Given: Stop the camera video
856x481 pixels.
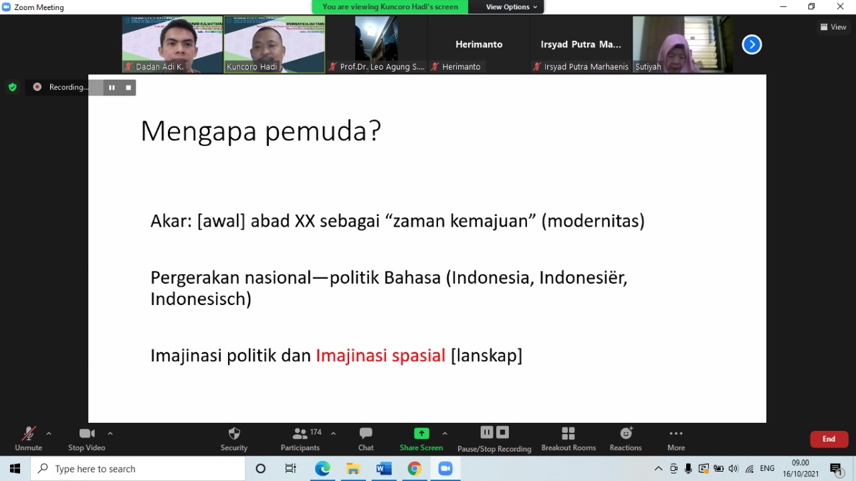Looking at the screenshot, I should tap(86, 439).
